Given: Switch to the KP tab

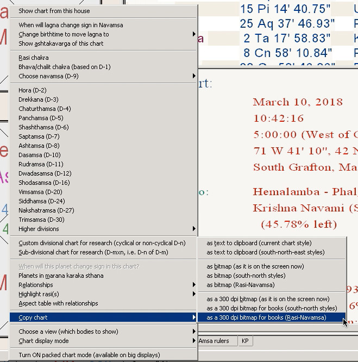Looking at the screenshot, I should tap(245, 341).
